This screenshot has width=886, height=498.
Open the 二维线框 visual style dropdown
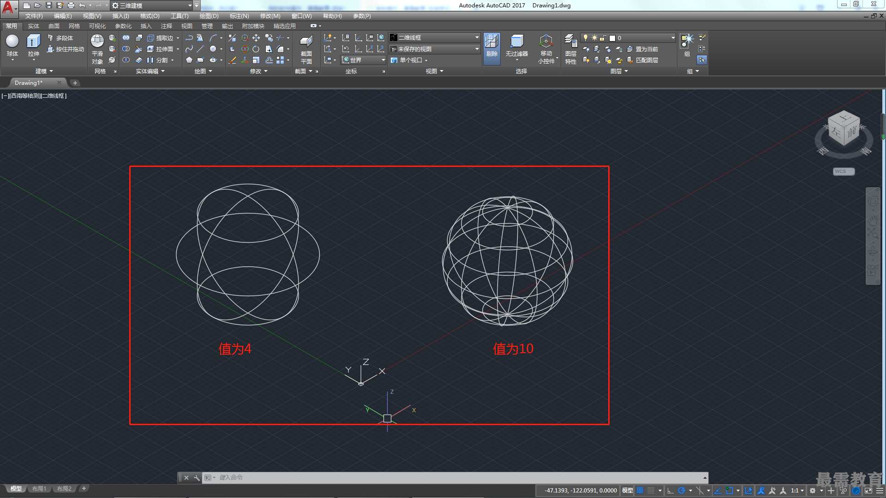[434, 38]
